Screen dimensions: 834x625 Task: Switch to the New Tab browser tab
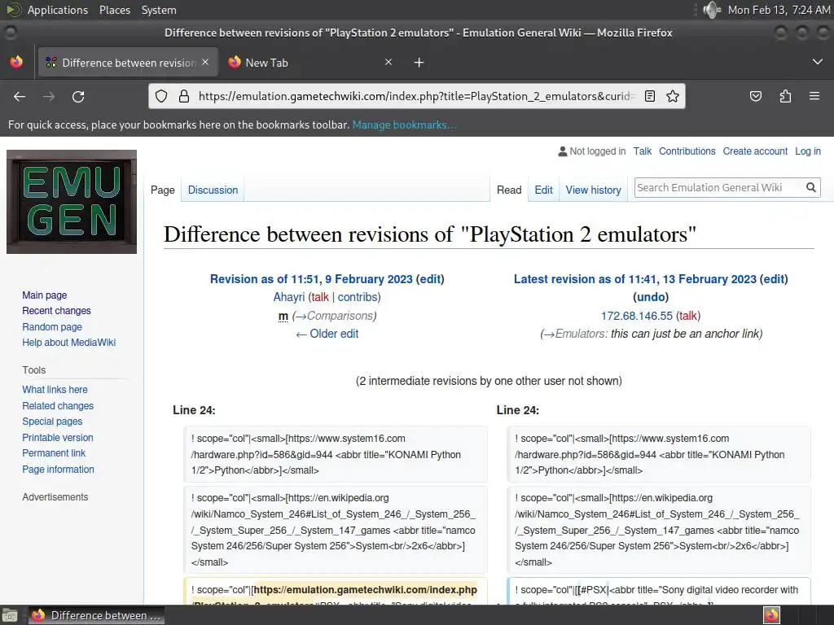pos(310,63)
